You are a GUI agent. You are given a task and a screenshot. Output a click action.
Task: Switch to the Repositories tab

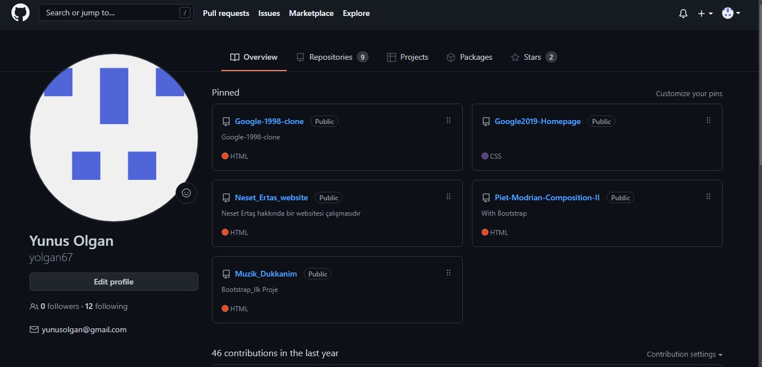coord(332,57)
